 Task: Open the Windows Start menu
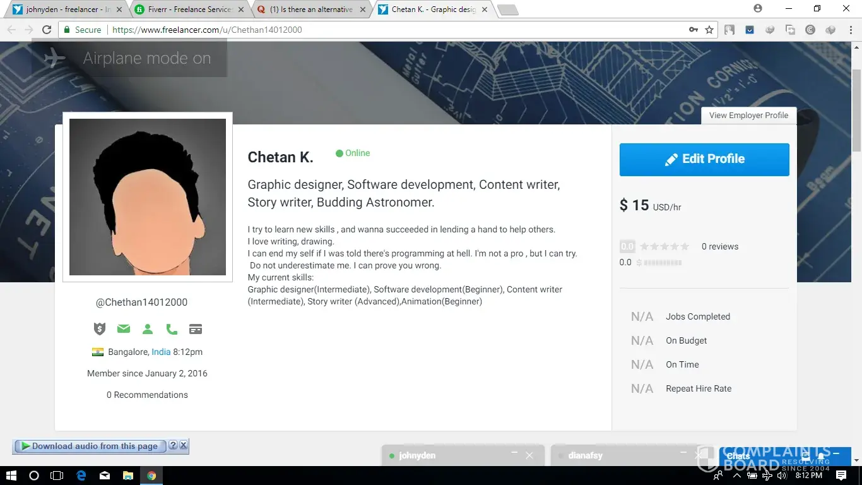pos(11,476)
